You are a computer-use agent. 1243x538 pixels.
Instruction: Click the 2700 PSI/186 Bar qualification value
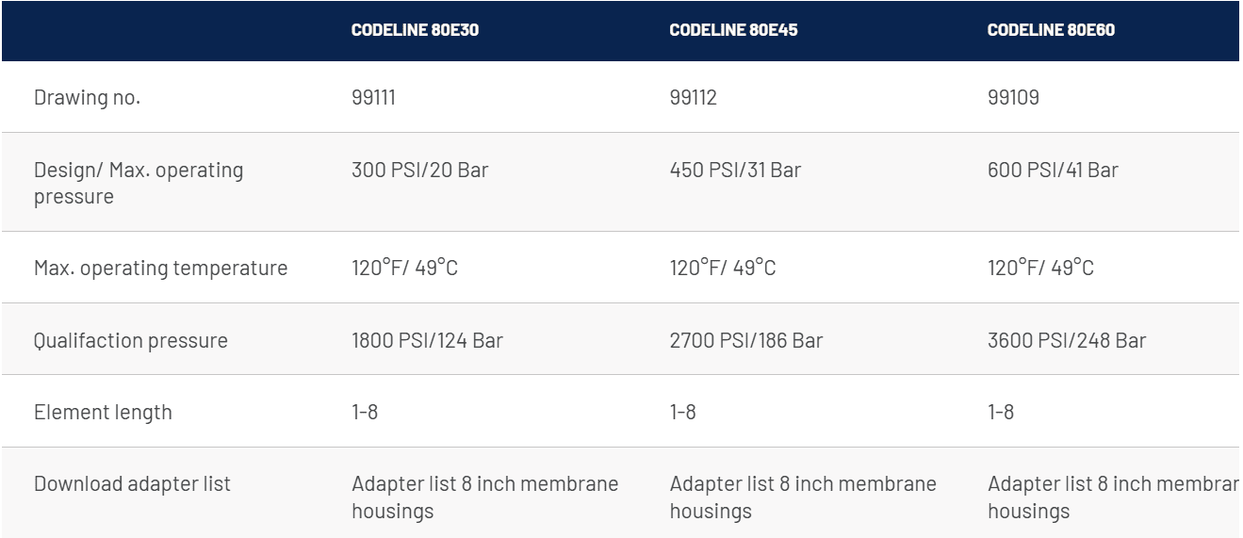pyautogui.click(x=745, y=340)
